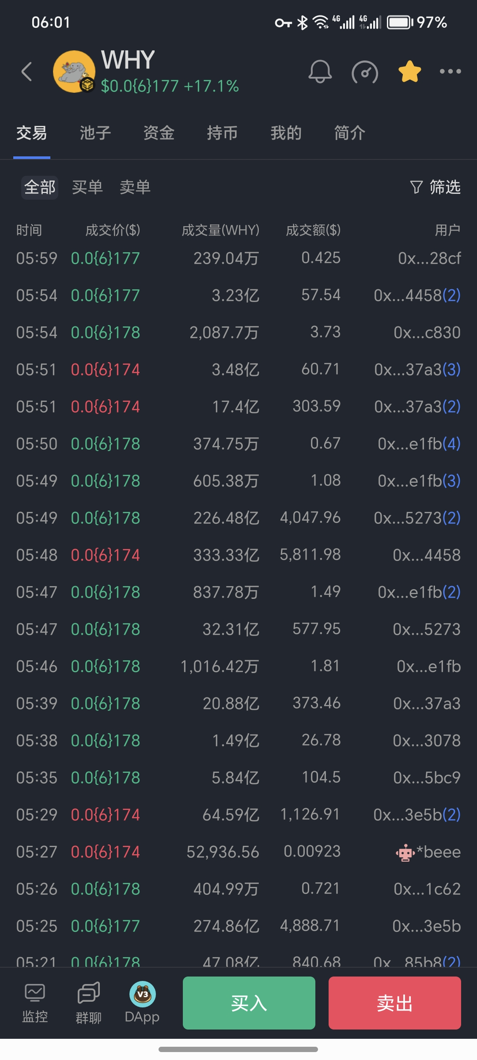
Task: Tap the 06:01 status bar clock
Action: [51, 22]
